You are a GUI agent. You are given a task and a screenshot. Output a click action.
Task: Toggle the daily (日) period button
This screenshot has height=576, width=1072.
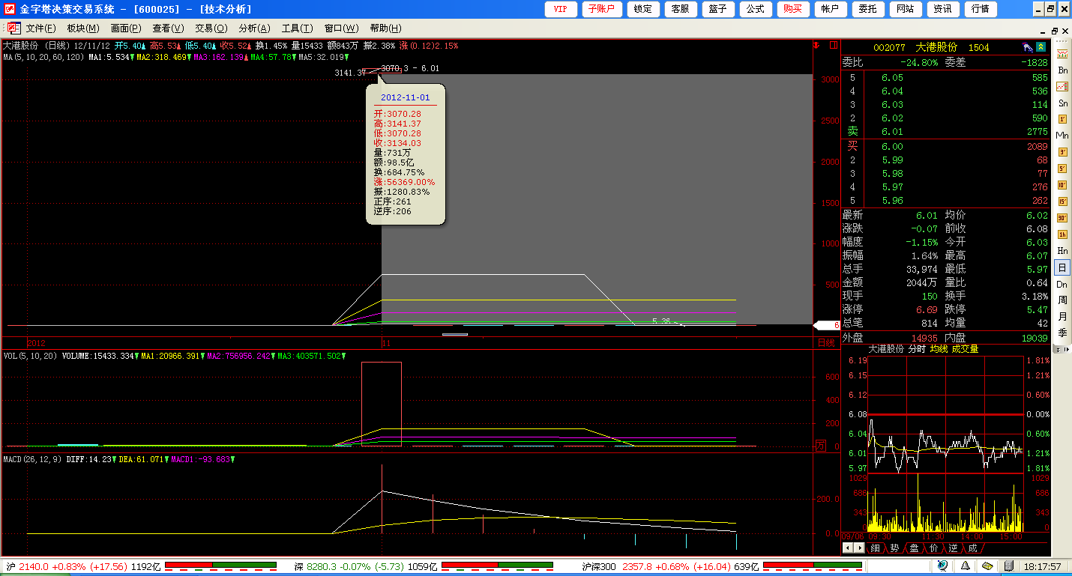click(x=1062, y=267)
